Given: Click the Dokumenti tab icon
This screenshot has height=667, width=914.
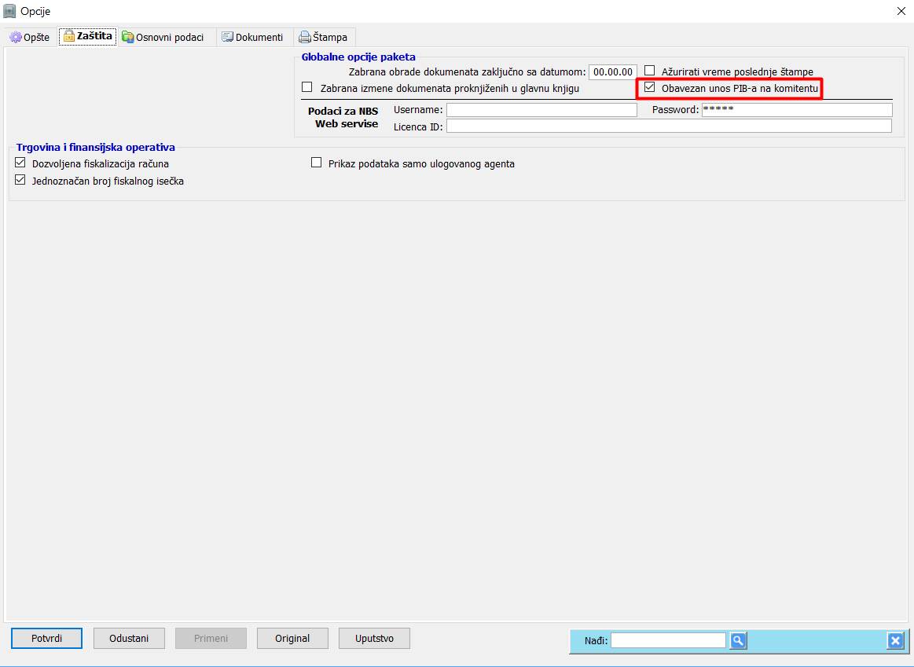Looking at the screenshot, I should (x=227, y=37).
